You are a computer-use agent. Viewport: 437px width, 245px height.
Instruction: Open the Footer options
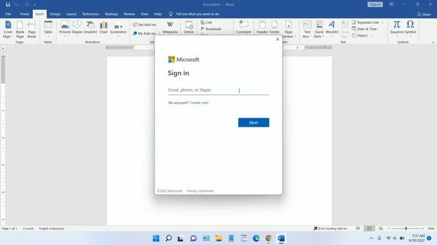274,27
